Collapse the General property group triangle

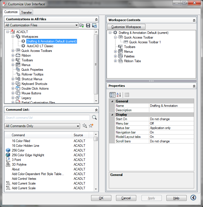pos(112,101)
